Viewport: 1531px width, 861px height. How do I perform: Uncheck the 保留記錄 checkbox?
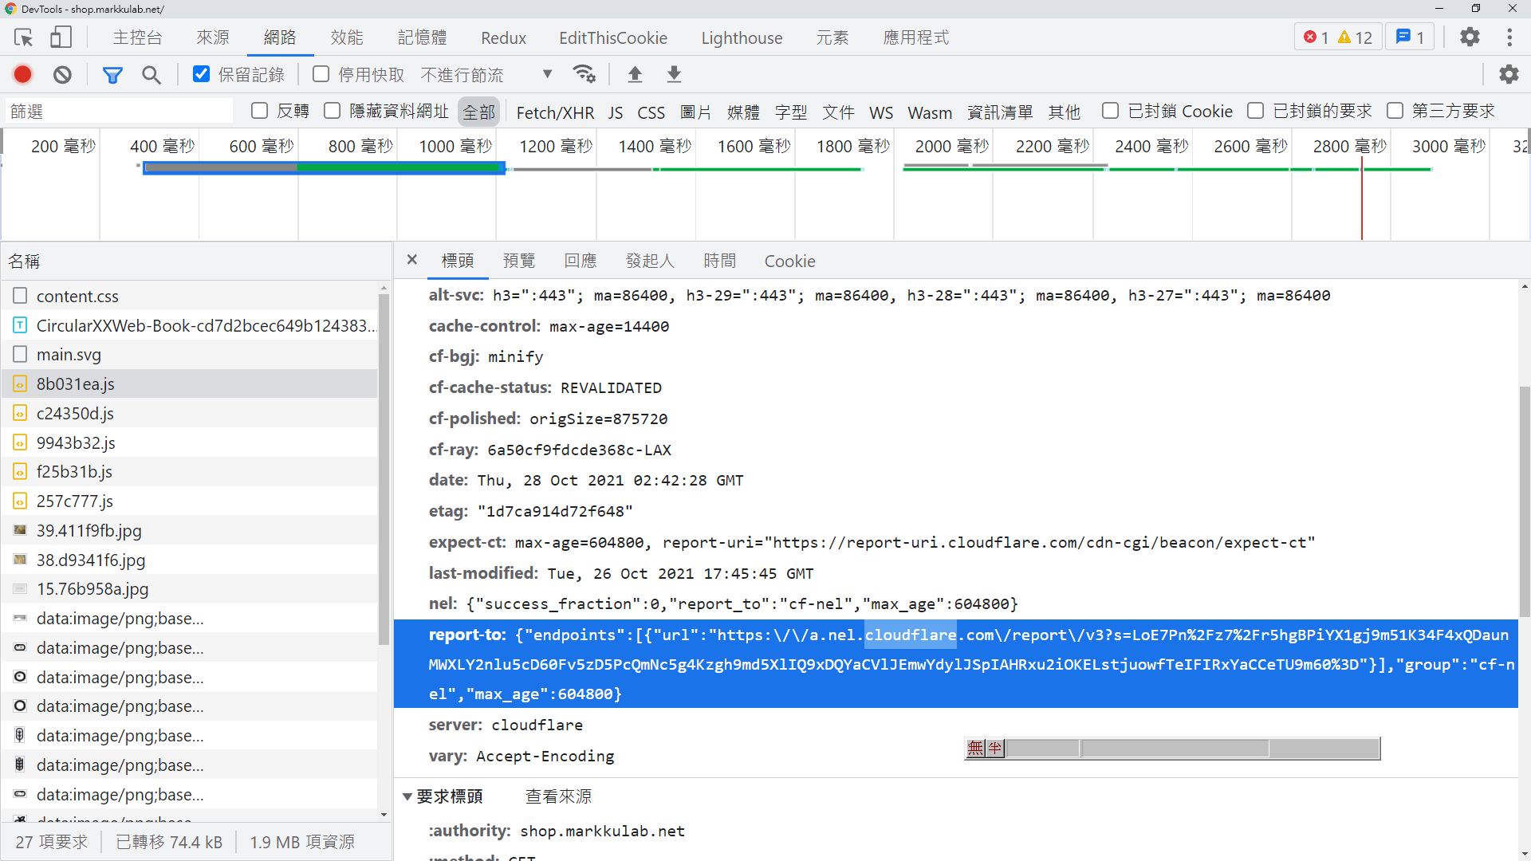(201, 74)
